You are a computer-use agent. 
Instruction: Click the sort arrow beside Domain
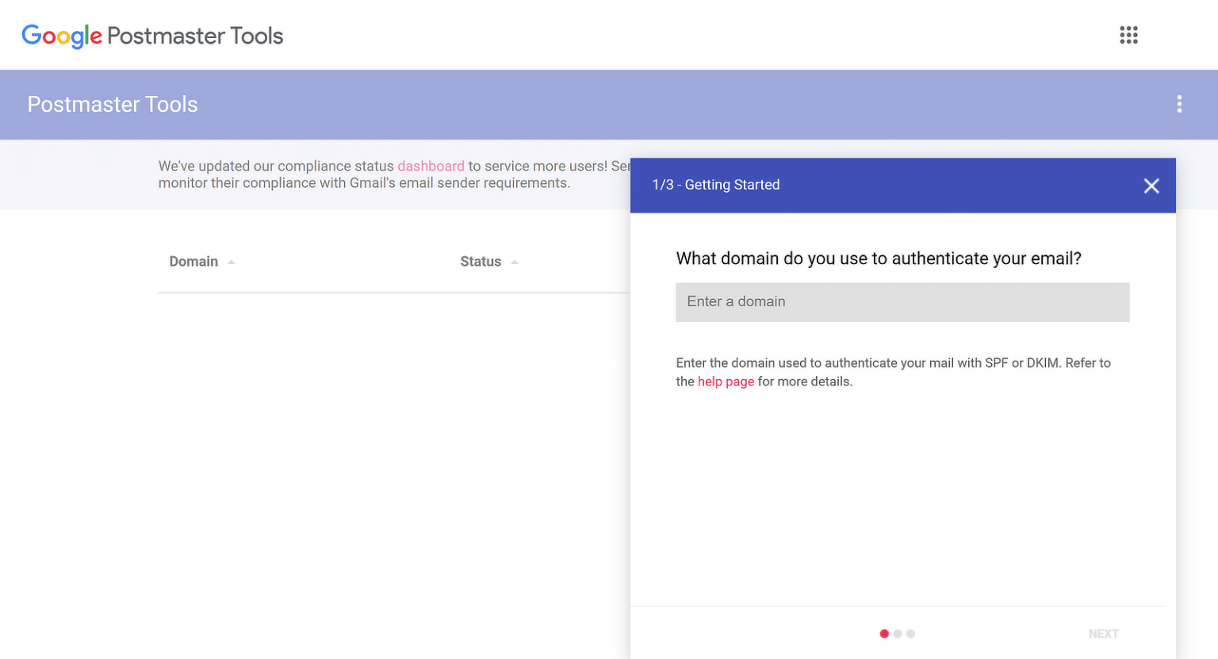tap(231, 261)
